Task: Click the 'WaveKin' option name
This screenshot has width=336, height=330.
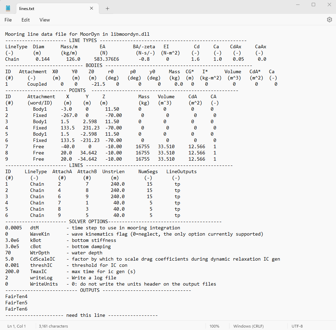Action: point(40,234)
